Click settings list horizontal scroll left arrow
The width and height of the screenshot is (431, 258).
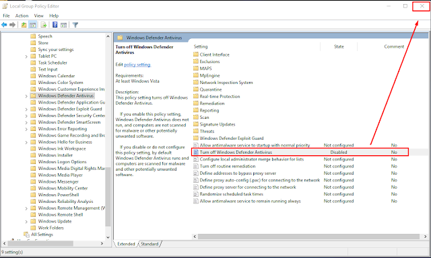point(195,236)
